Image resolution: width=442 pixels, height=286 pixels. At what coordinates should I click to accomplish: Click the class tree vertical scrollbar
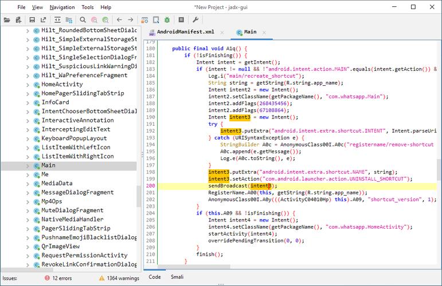139,196
